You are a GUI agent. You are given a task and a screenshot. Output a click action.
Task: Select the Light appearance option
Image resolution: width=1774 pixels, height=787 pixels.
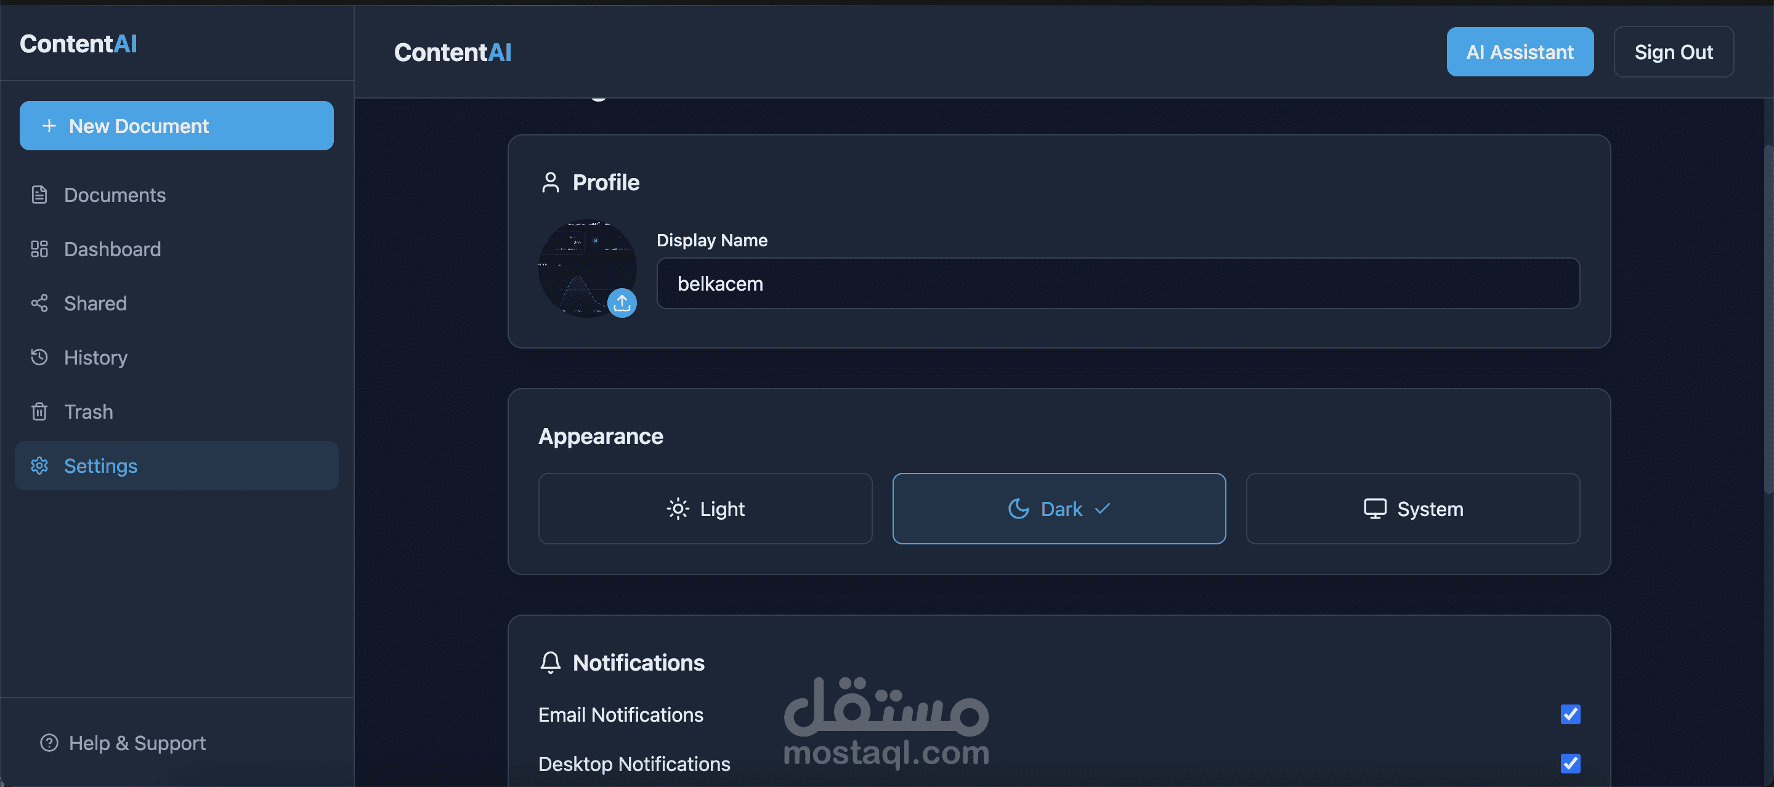pyautogui.click(x=705, y=509)
